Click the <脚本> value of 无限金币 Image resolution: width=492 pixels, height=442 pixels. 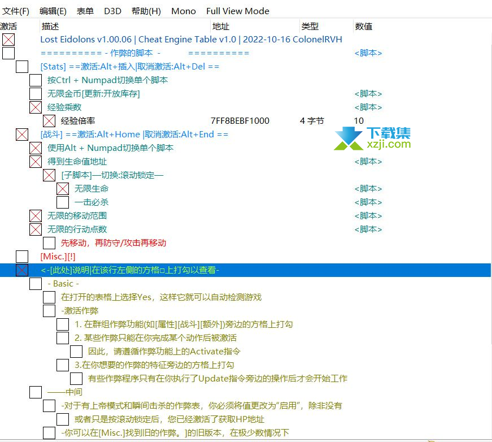368,94
